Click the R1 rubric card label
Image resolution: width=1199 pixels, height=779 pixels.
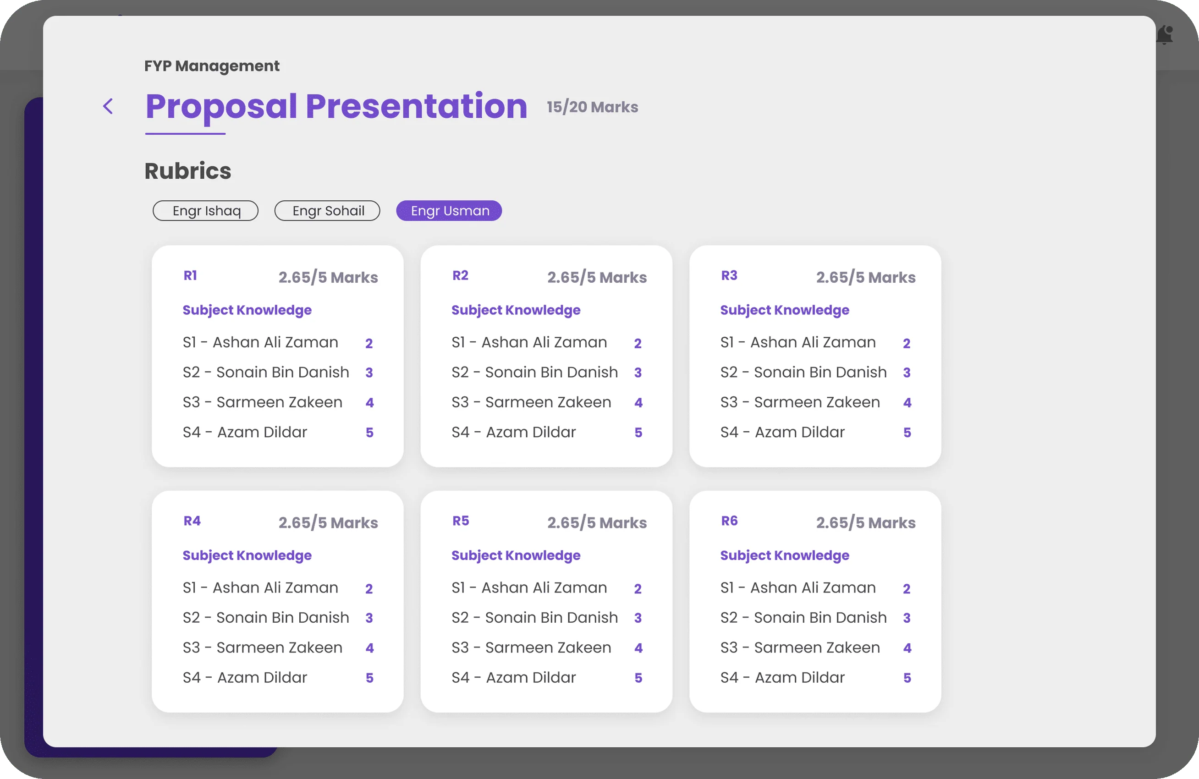point(190,275)
